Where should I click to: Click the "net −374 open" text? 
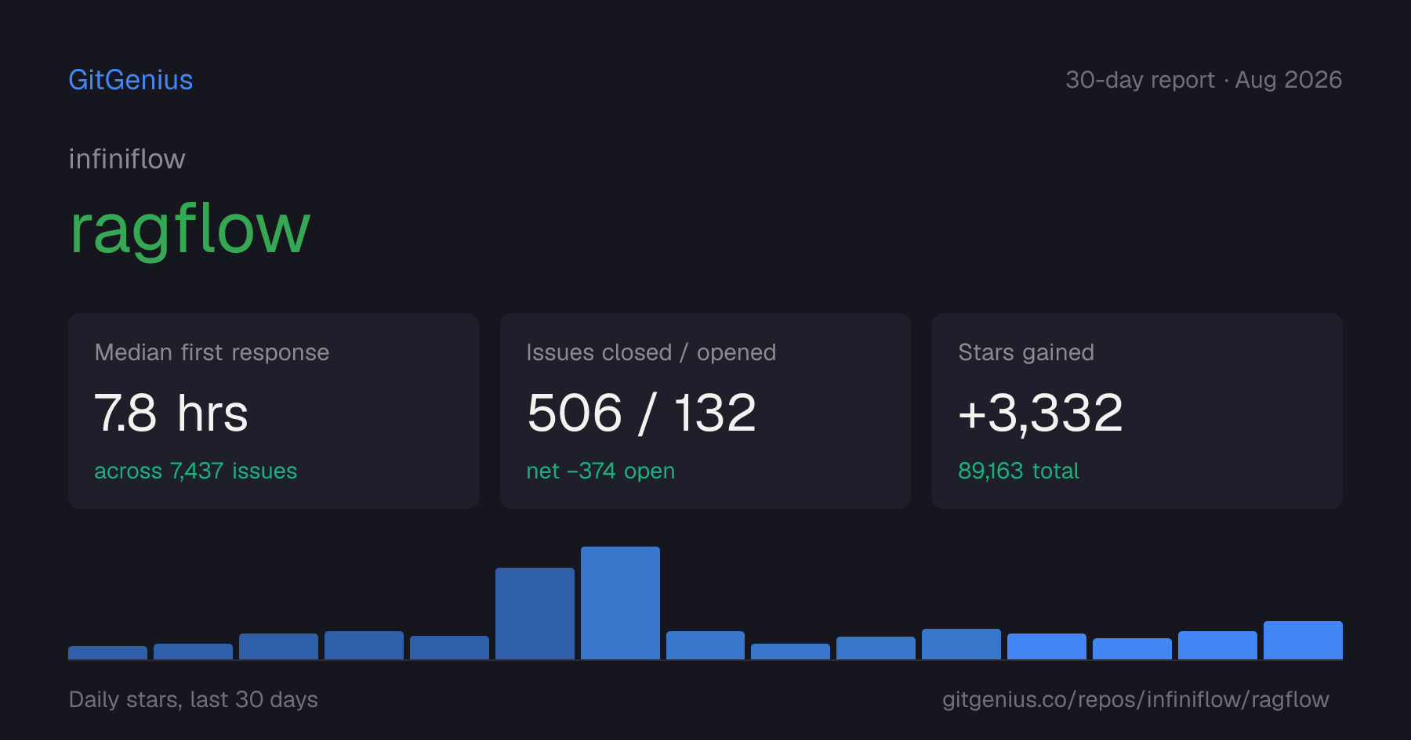[x=600, y=471]
